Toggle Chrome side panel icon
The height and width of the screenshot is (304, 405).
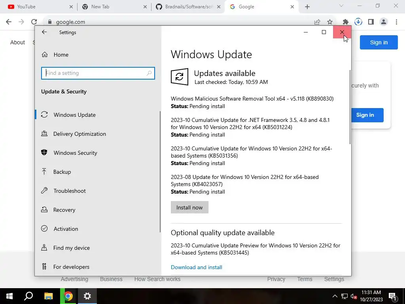371,22
